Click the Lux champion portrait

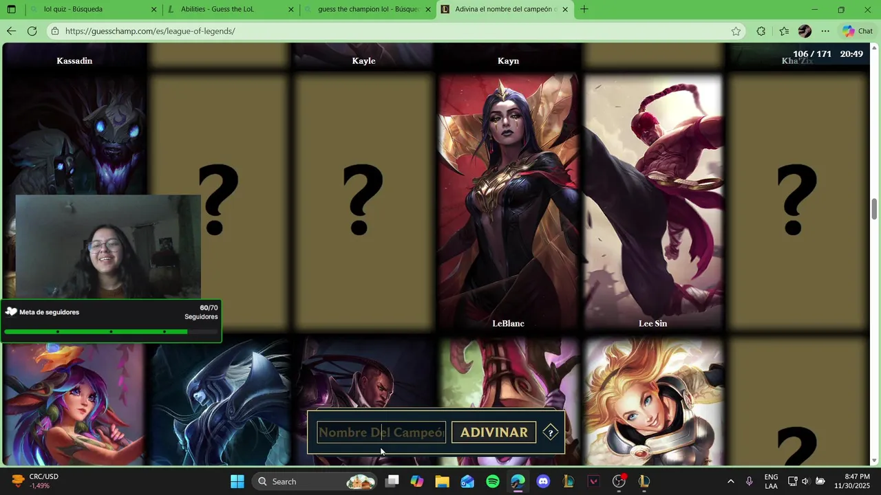point(652,401)
